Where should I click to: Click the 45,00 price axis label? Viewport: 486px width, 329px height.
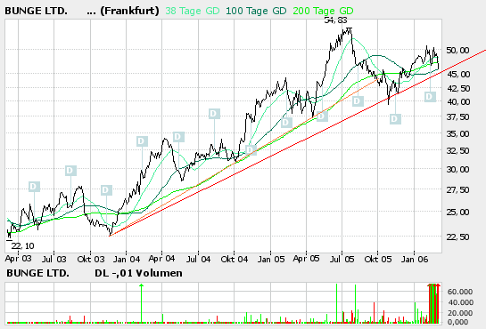(x=457, y=74)
